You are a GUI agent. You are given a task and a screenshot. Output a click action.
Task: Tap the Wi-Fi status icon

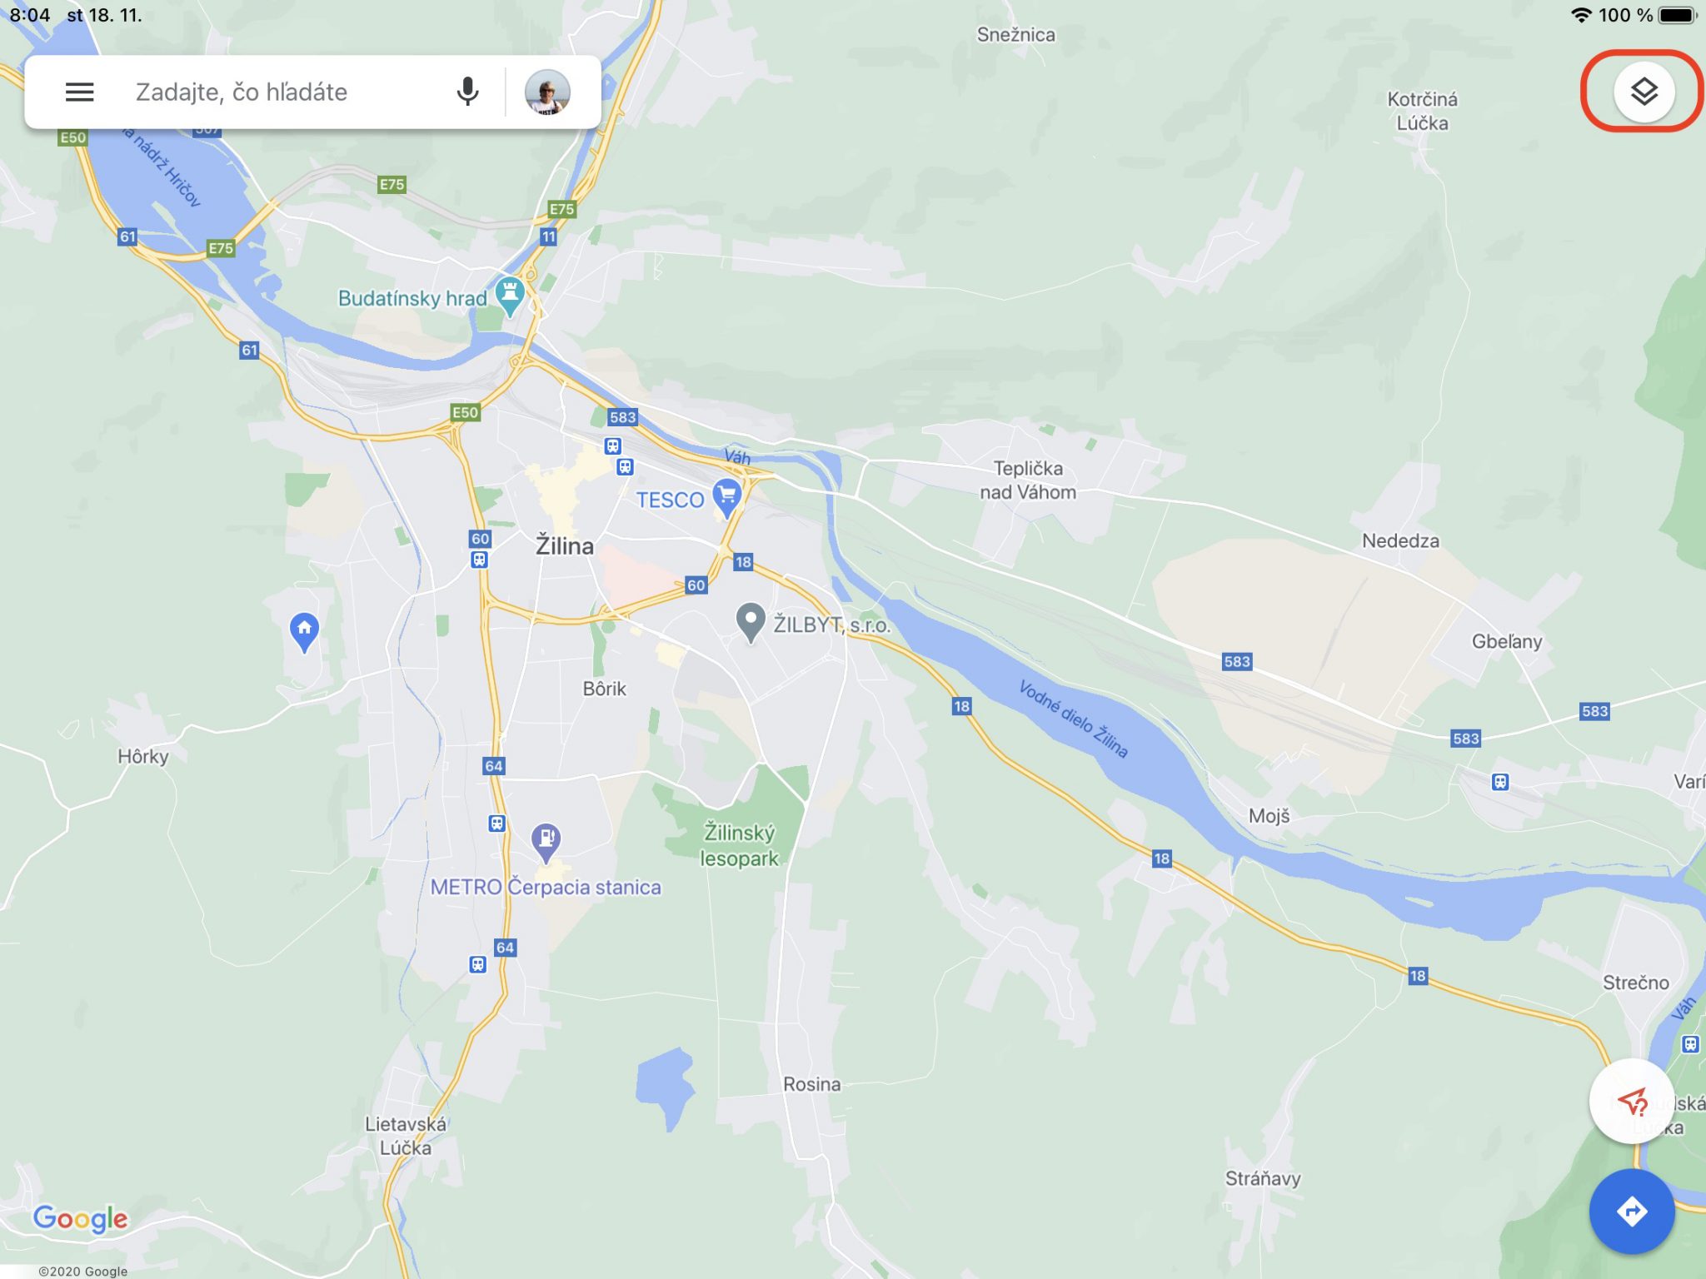click(x=1580, y=15)
